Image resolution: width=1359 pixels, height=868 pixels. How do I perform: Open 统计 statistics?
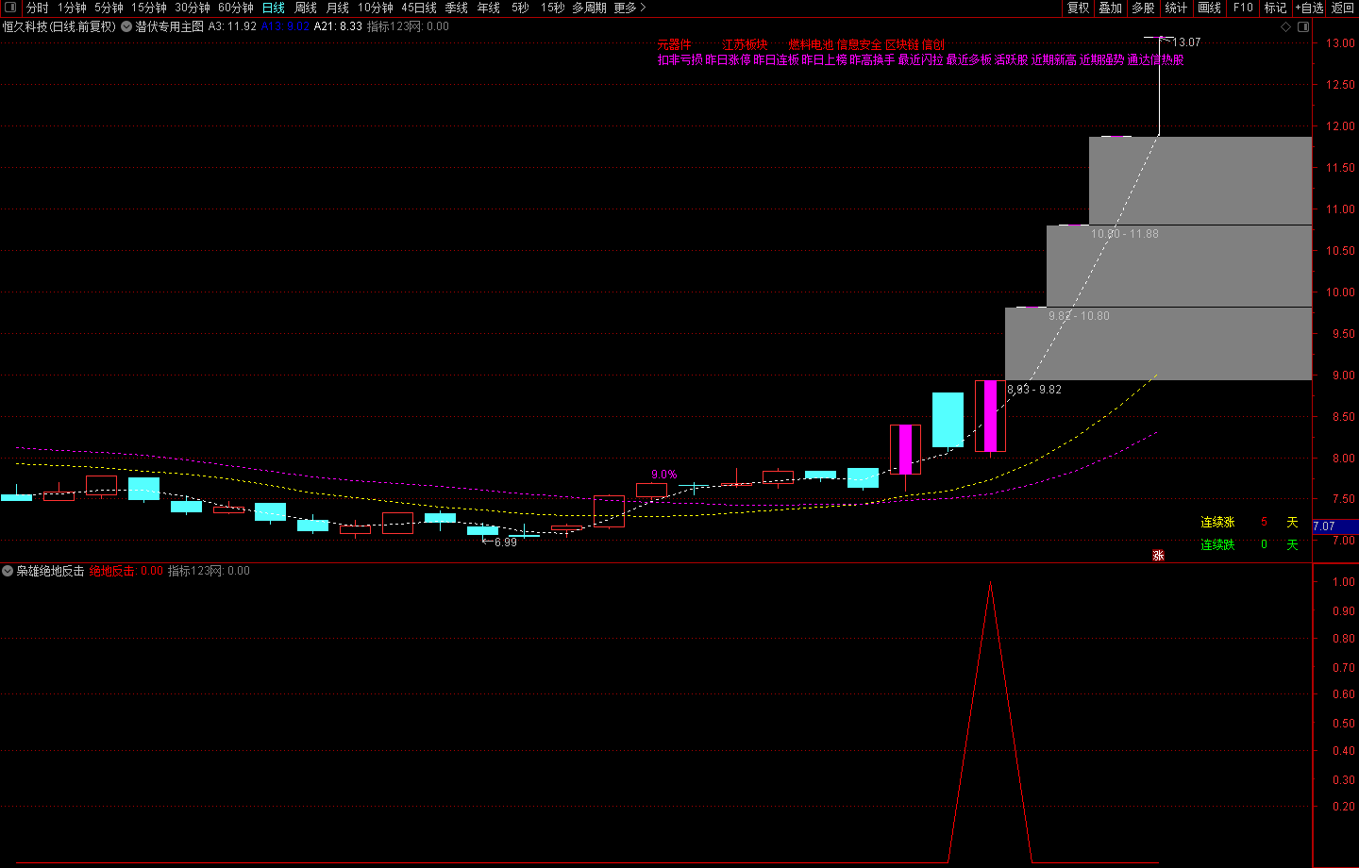(x=1176, y=8)
